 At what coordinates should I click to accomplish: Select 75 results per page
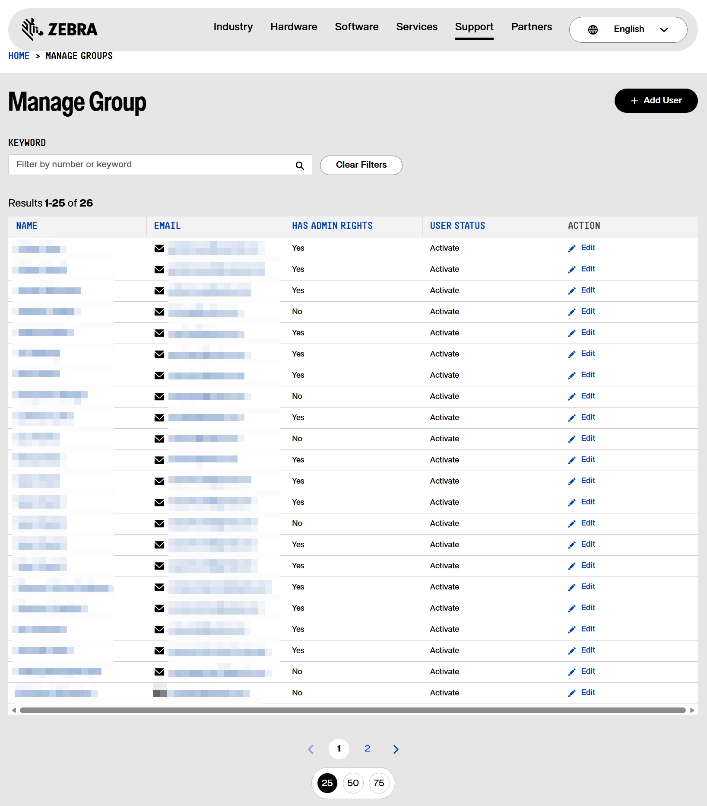coord(379,783)
